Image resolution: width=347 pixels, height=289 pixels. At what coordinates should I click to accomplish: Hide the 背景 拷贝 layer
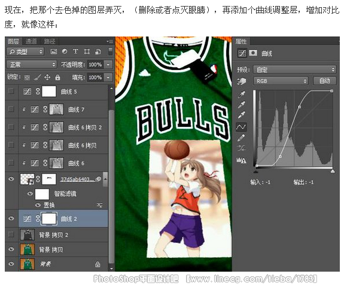tap(11, 249)
